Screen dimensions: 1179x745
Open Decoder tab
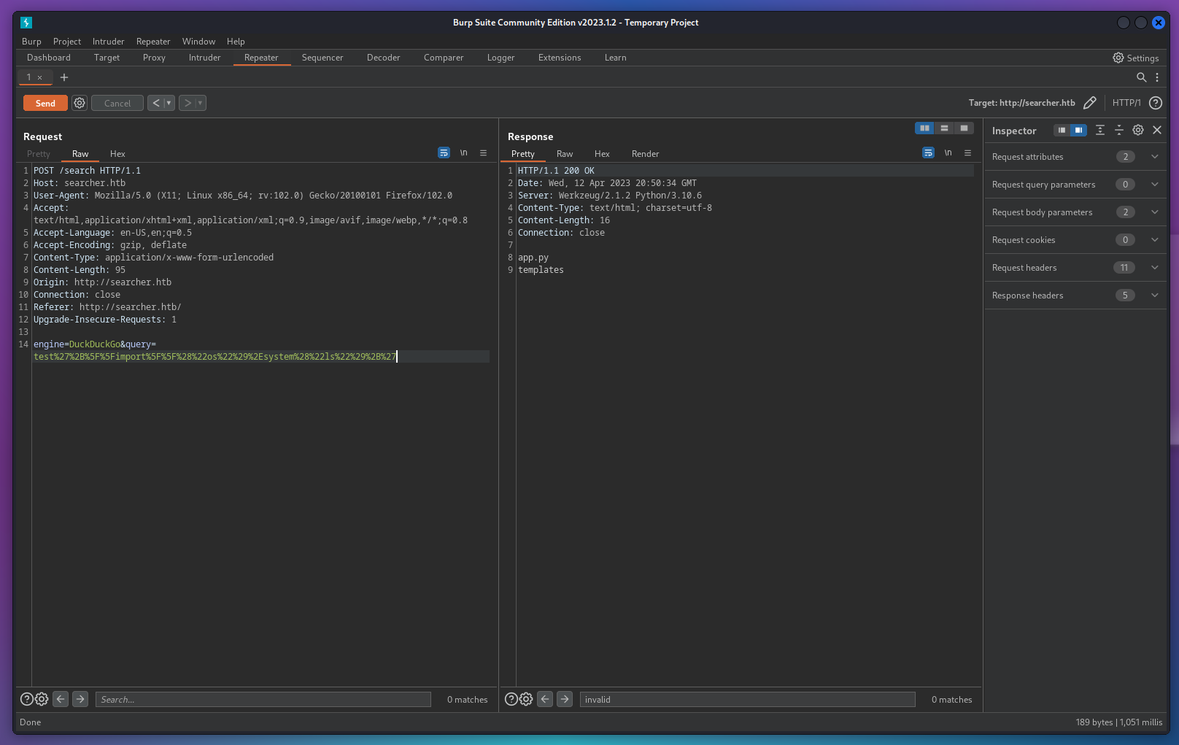tap(383, 58)
